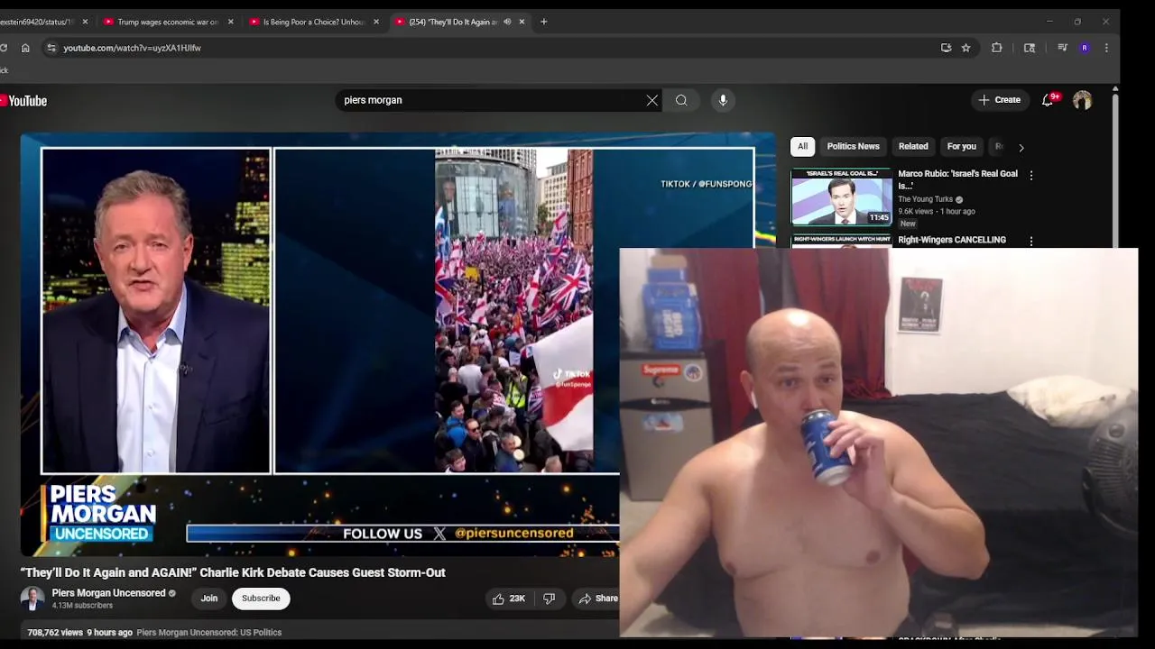This screenshot has height=649, width=1155.
Task: Open browser extensions puzzle icon
Action: pyautogui.click(x=997, y=48)
